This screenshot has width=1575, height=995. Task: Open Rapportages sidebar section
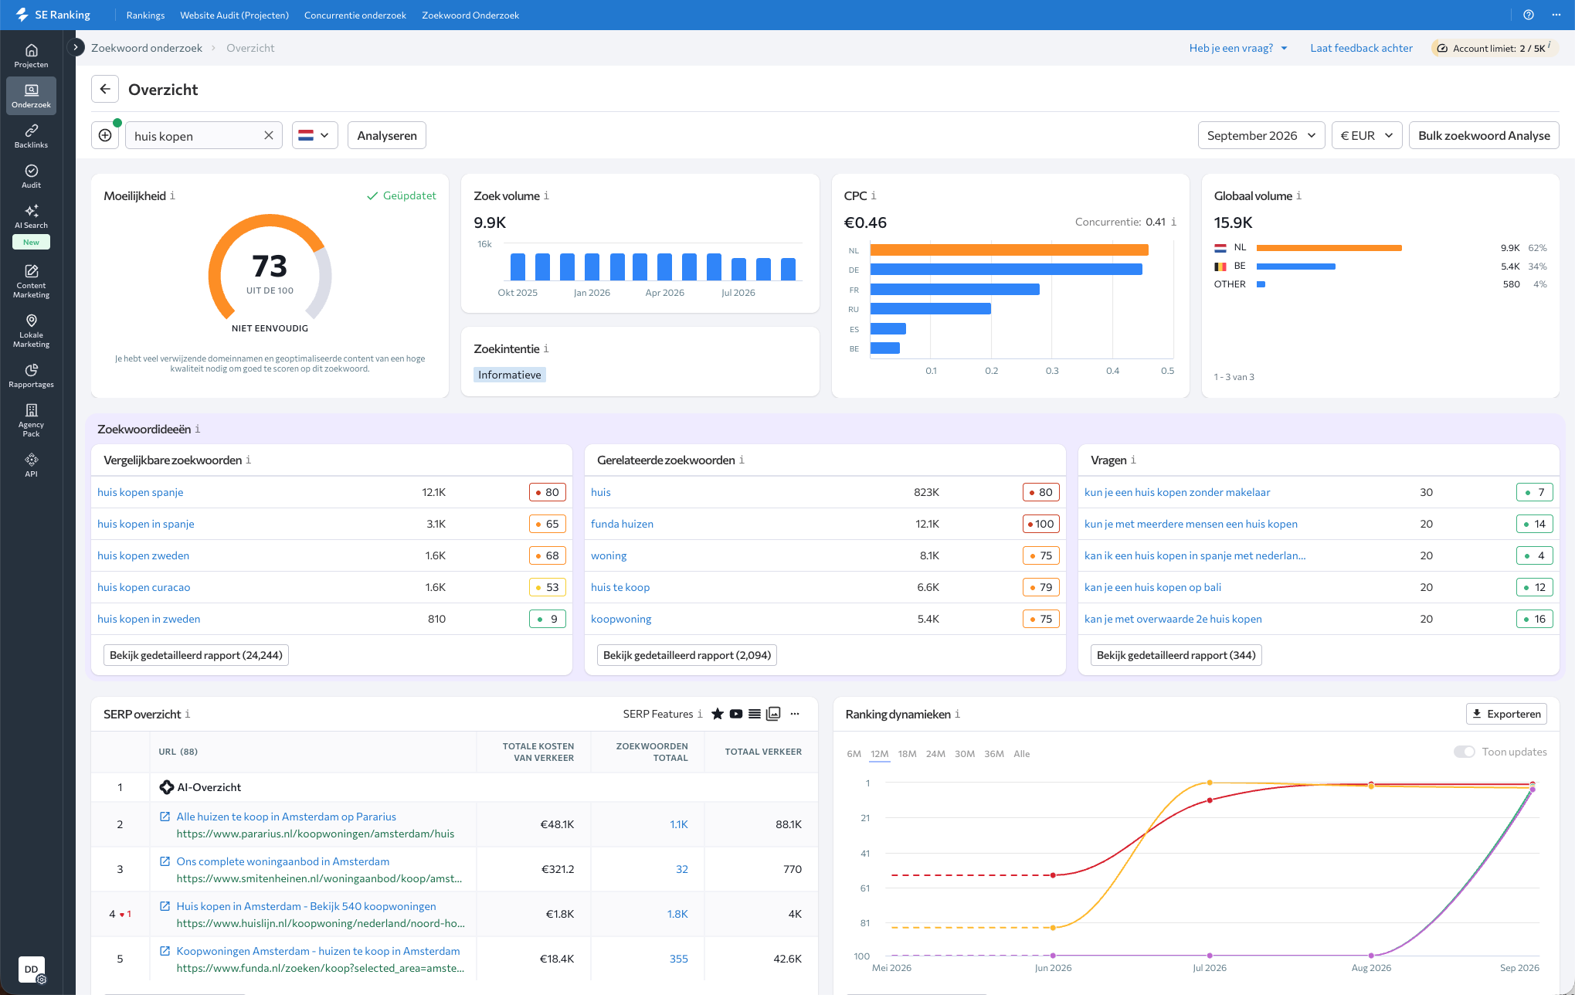(31, 375)
